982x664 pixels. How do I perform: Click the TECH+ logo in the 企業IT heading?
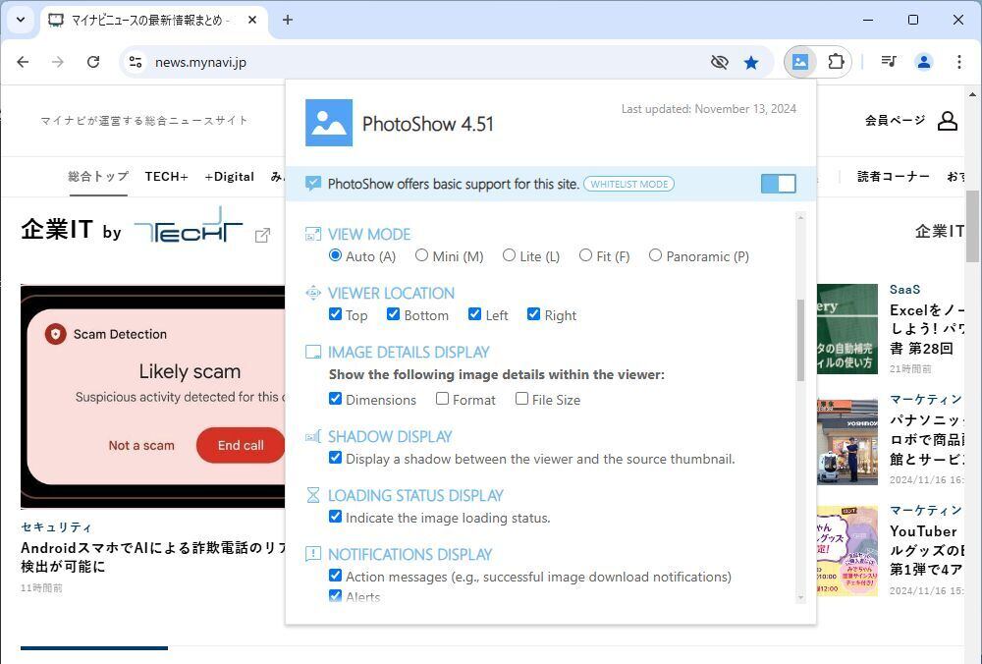[x=189, y=225]
